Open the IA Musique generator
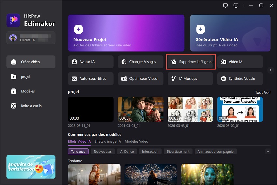Viewport: 277px width, 185px height. 190,79
